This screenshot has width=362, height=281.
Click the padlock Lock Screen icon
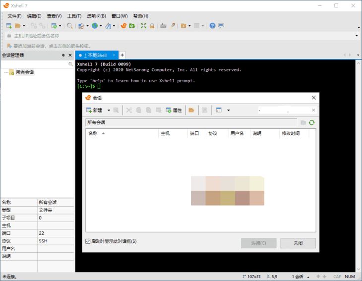point(152,26)
